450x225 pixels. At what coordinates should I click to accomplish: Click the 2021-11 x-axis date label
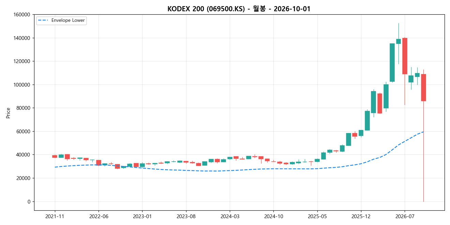point(55,216)
